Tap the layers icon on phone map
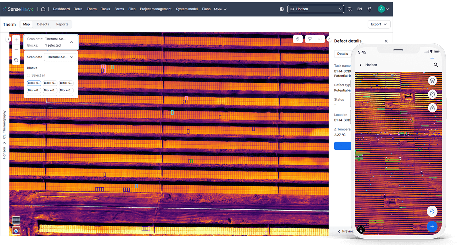The height and width of the screenshot is (246, 457). pos(432,81)
